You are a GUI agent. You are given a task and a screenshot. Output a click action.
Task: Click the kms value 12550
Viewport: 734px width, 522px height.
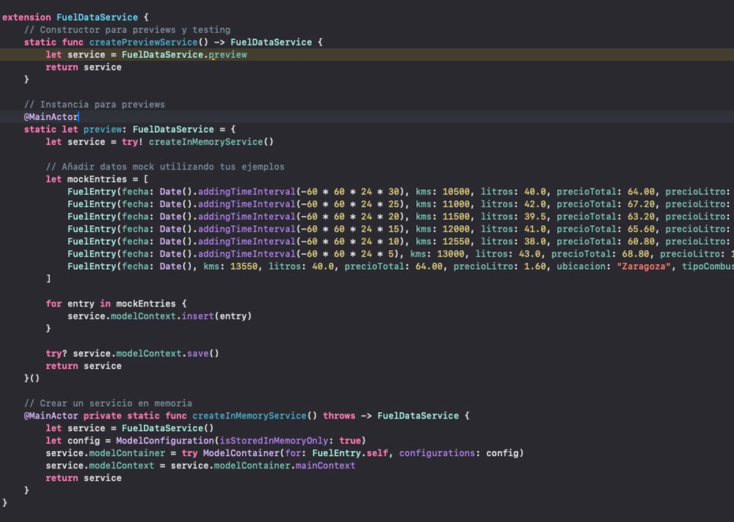pos(456,241)
